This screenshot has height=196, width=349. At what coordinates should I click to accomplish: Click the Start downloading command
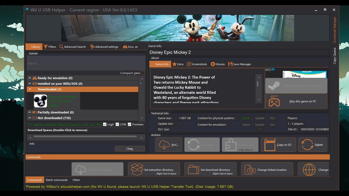(98, 169)
